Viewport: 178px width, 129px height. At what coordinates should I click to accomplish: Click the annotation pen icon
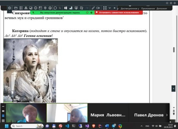click(93, 8)
